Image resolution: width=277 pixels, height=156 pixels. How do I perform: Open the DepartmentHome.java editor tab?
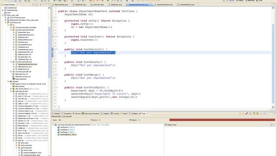pyautogui.click(x=164, y=5)
